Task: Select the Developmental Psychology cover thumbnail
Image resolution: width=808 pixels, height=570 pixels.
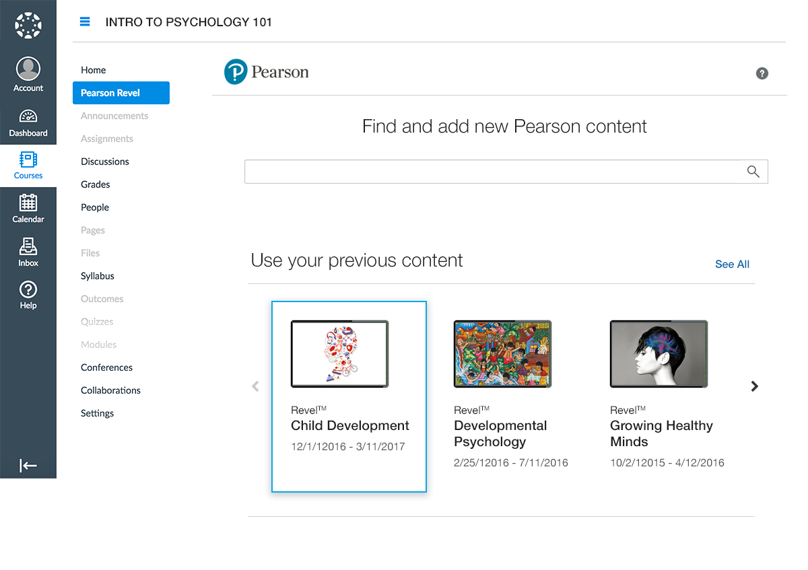Action: pos(503,354)
